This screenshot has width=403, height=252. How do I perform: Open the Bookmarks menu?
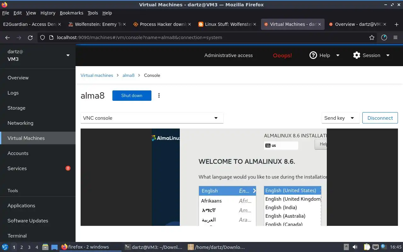click(71, 13)
